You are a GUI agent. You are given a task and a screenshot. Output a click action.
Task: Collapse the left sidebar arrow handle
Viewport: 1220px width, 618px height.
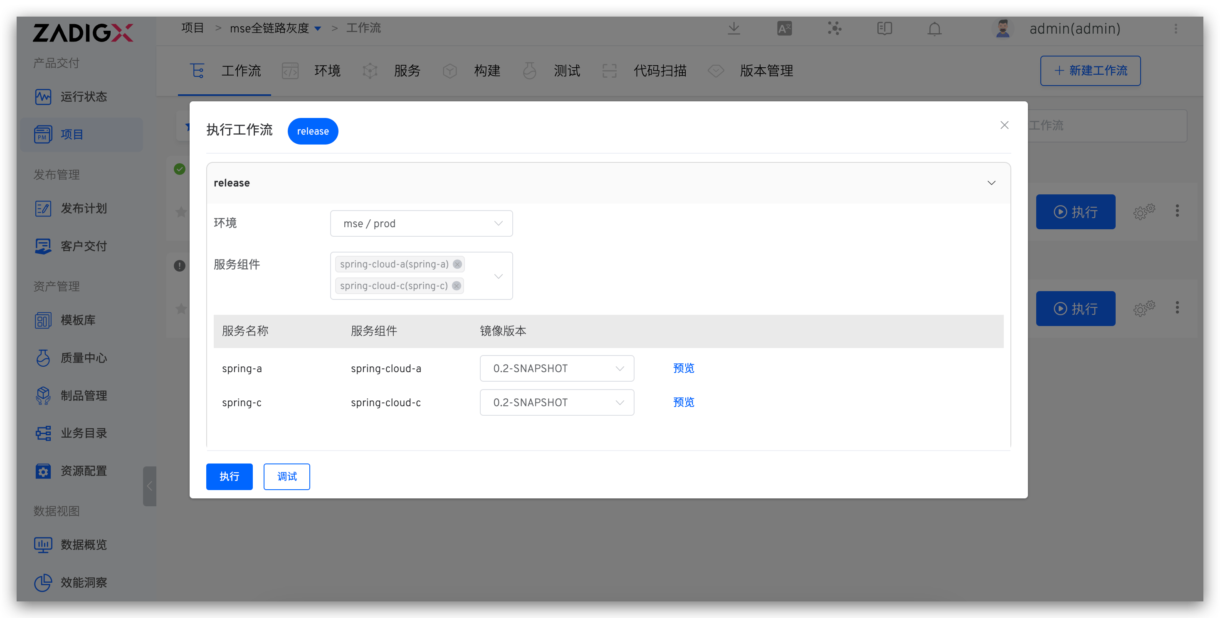(x=149, y=486)
